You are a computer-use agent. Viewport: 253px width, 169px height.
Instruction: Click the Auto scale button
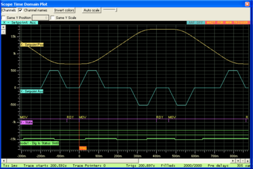tap(91, 10)
